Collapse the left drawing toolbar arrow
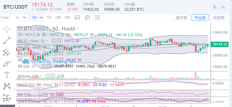Image resolution: width=232 pixels, height=107 pixels. pos(14,89)
